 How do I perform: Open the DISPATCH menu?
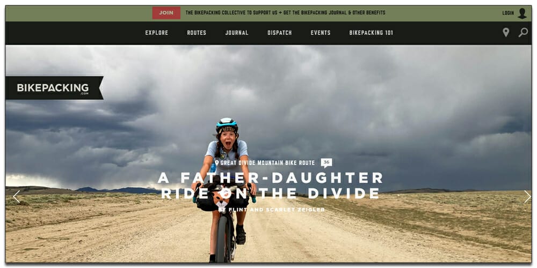(279, 33)
